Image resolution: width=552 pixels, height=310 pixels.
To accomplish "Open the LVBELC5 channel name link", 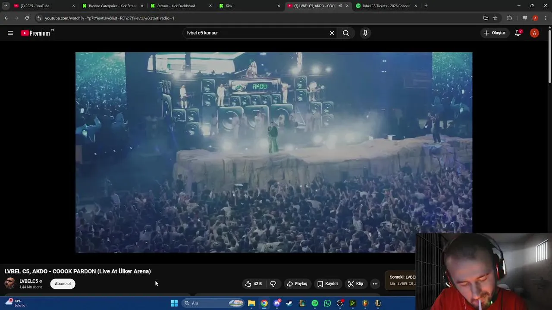I will (28, 281).
